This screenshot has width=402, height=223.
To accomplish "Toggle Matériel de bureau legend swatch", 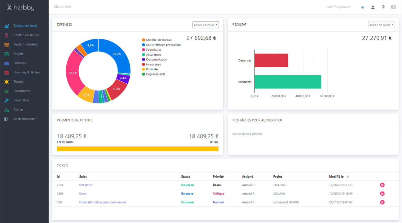I will (x=144, y=40).
